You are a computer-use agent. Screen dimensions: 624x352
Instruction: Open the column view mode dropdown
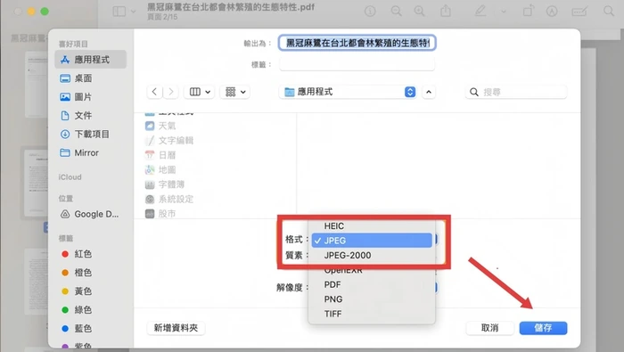pos(200,92)
